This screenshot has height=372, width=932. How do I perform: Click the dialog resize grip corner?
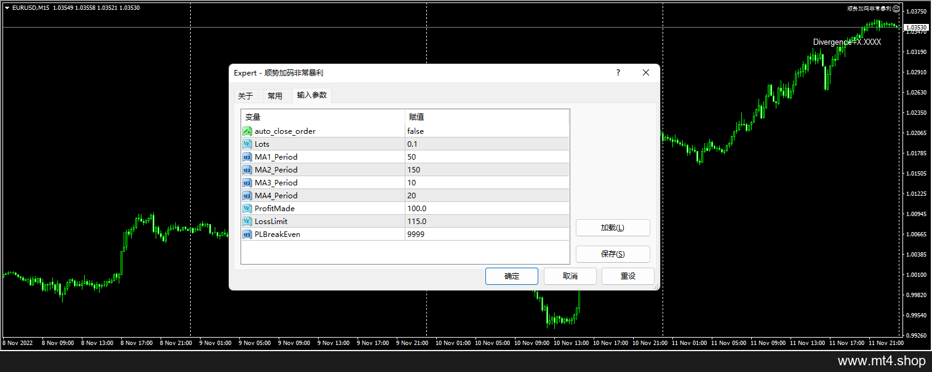coord(656,287)
